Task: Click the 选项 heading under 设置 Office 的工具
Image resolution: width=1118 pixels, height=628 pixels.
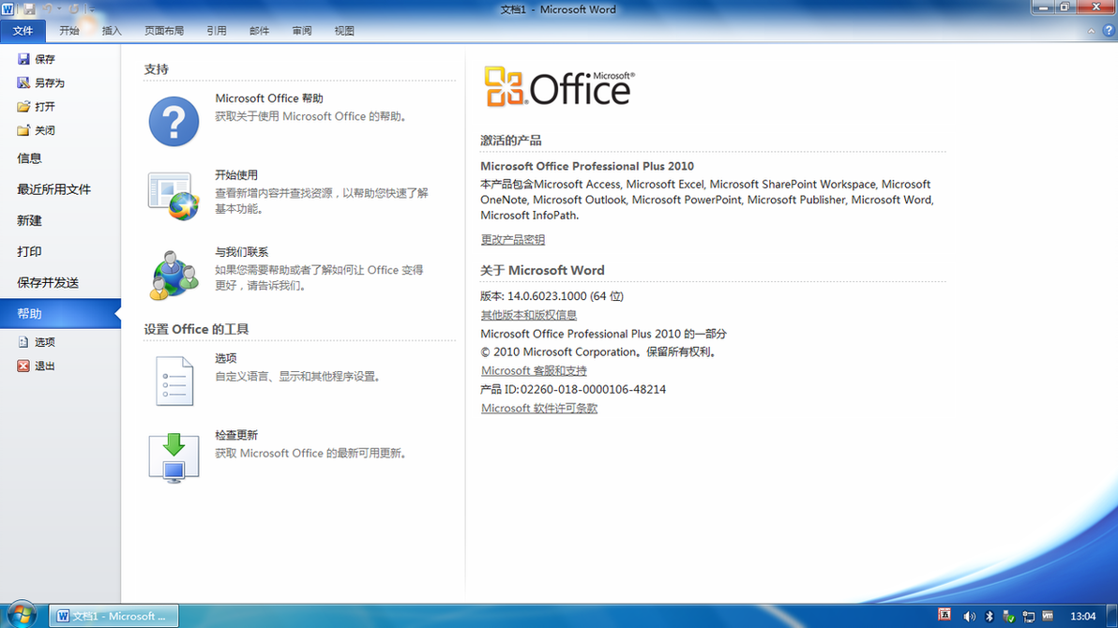Action: pos(225,359)
